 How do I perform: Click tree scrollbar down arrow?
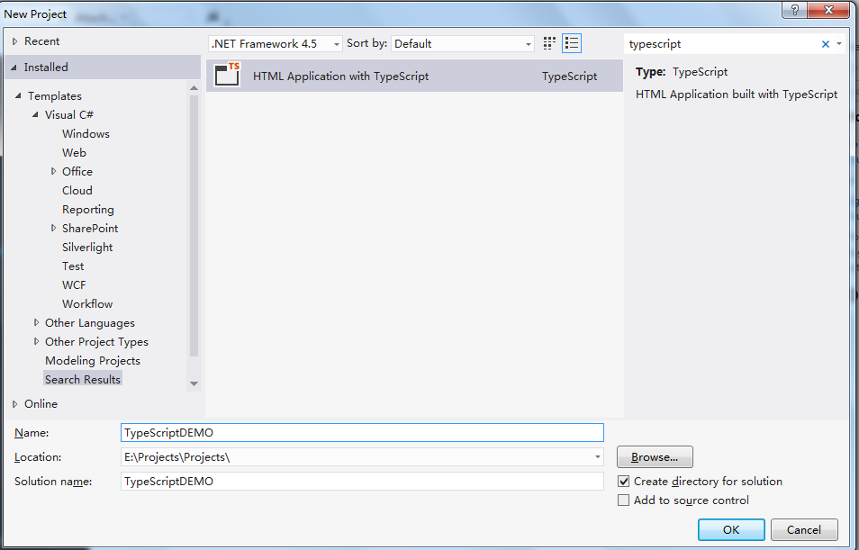[x=194, y=383]
